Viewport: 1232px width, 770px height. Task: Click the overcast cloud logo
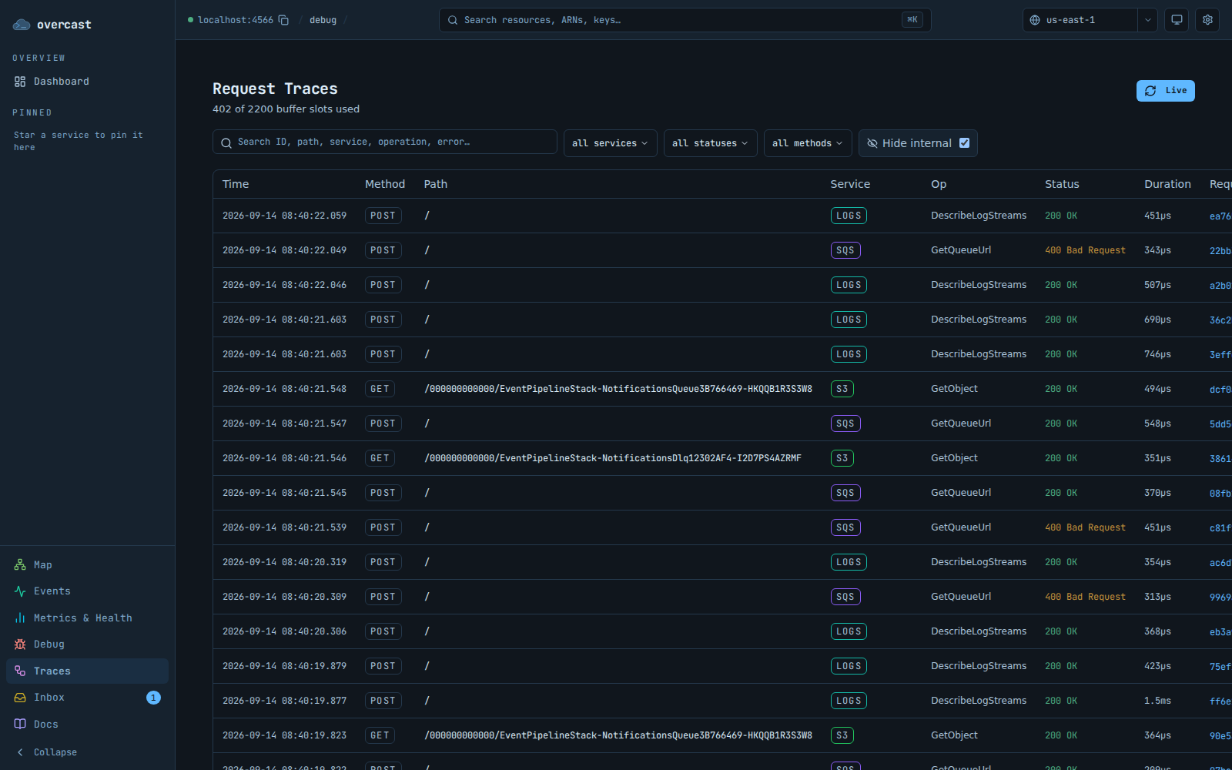22,25
